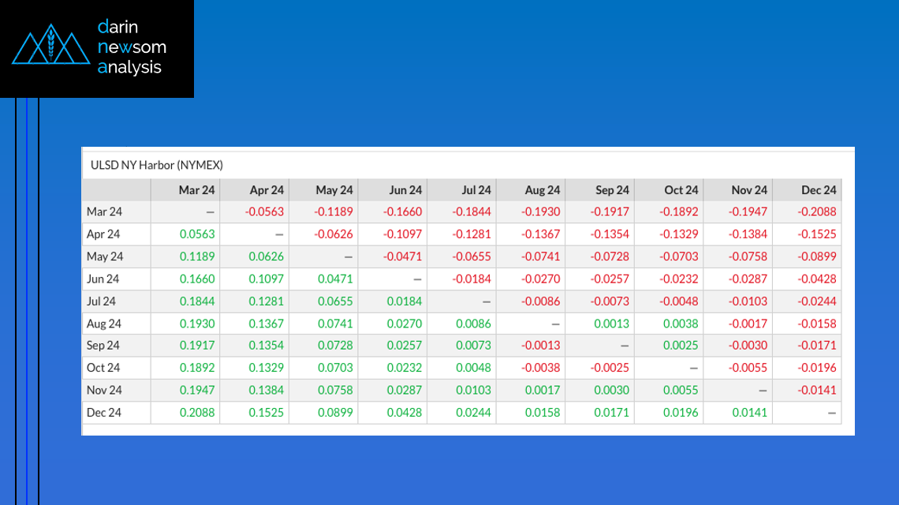Click the -0.2088 spread value
This screenshot has width=899, height=505.
click(x=819, y=212)
